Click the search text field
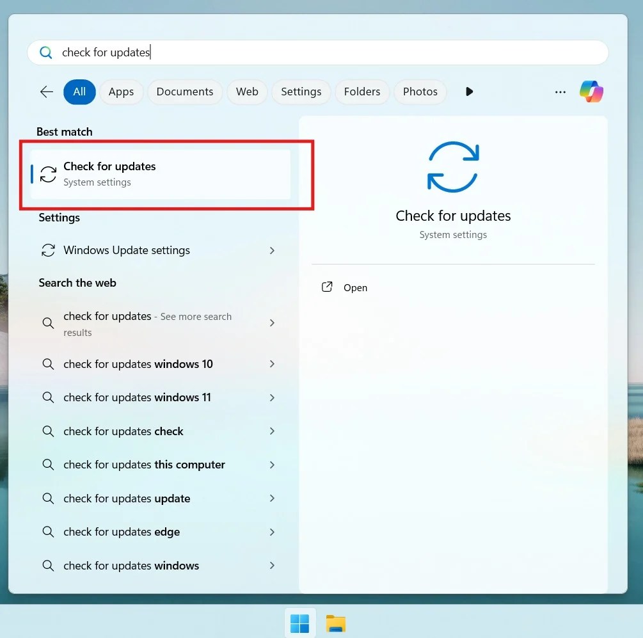The image size is (643, 638). pos(318,52)
